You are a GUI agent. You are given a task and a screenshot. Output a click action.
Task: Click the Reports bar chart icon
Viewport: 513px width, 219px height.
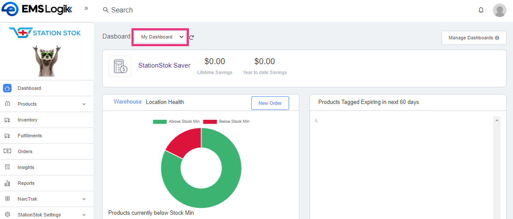[8, 183]
